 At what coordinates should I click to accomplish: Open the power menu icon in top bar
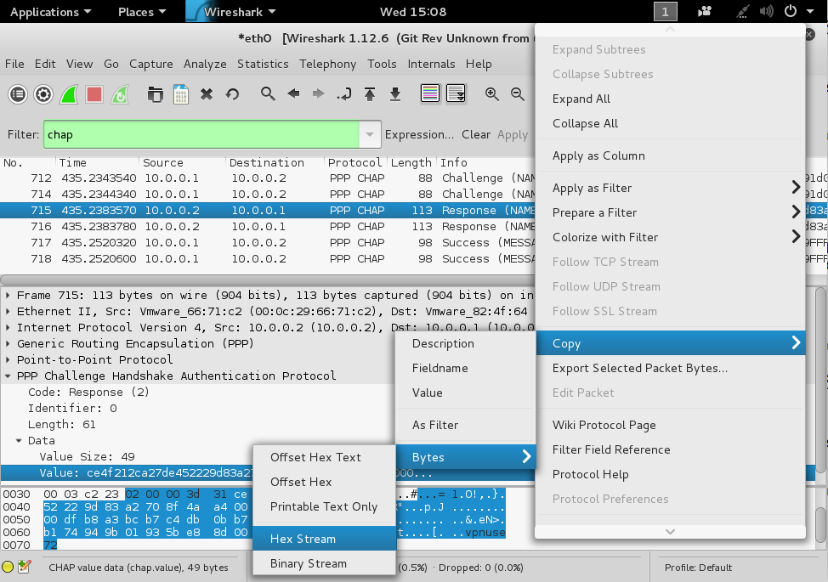(x=791, y=11)
